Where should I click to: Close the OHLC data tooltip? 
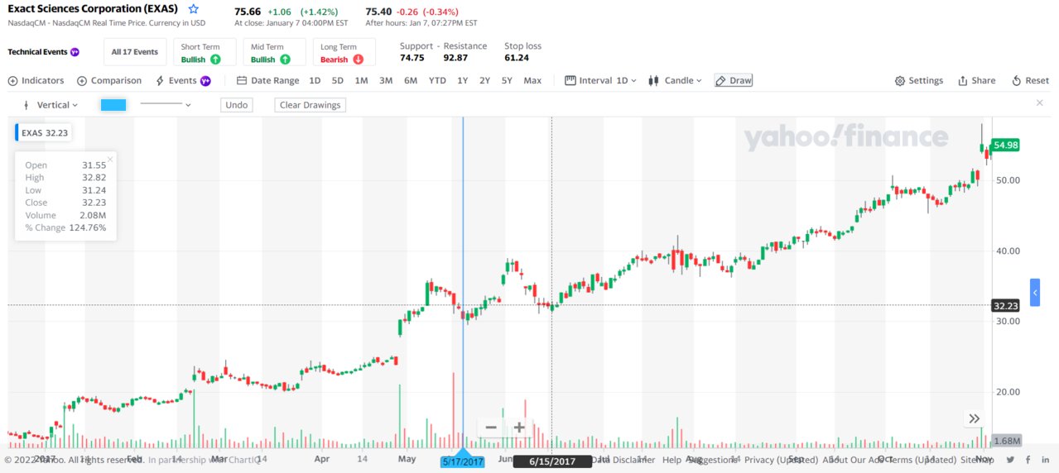[110, 159]
